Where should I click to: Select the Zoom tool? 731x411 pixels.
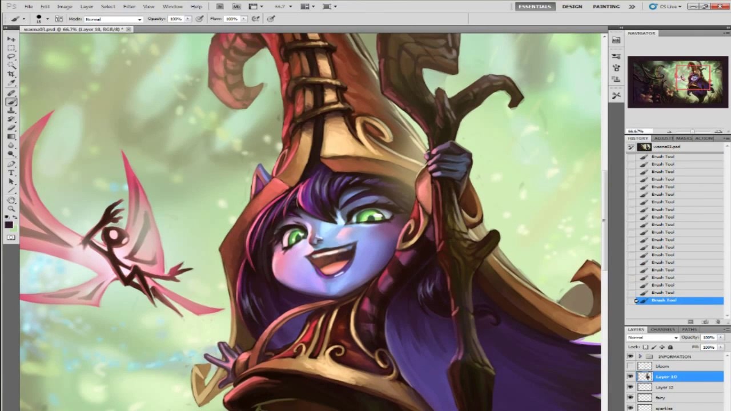[11, 209]
